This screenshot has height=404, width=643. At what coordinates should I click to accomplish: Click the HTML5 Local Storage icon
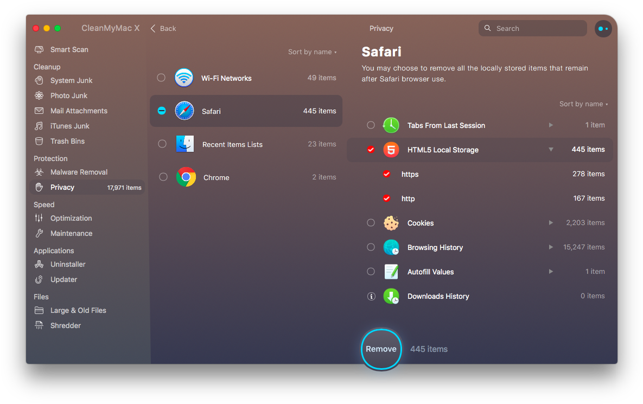click(391, 150)
